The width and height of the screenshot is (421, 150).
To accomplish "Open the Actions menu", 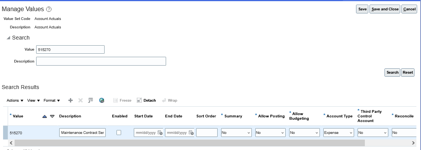I will 15,101.
